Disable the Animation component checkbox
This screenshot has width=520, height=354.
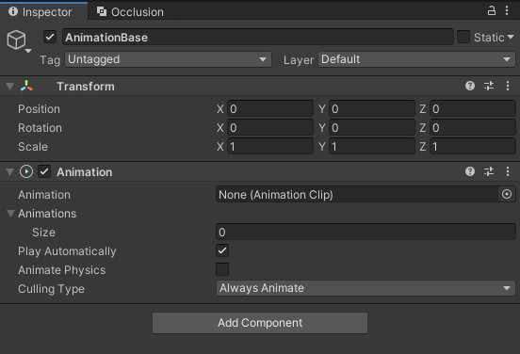coord(44,171)
